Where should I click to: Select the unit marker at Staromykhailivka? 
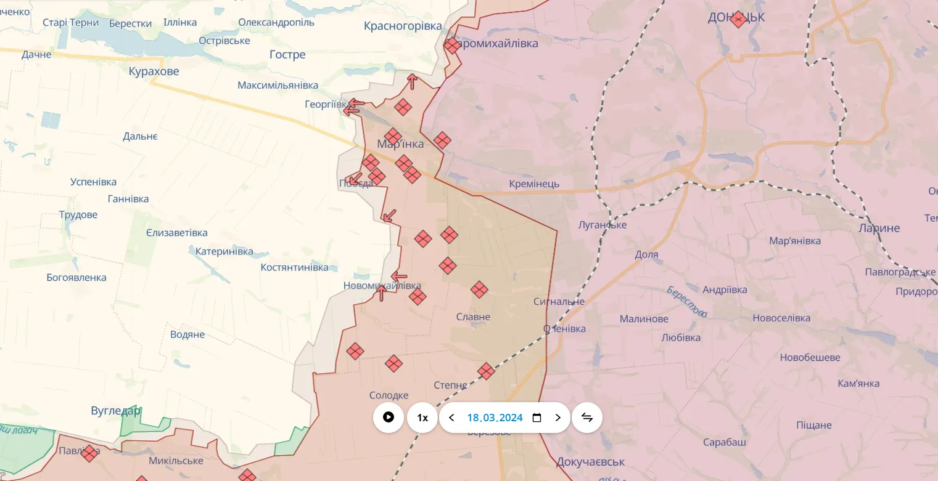[452, 46]
